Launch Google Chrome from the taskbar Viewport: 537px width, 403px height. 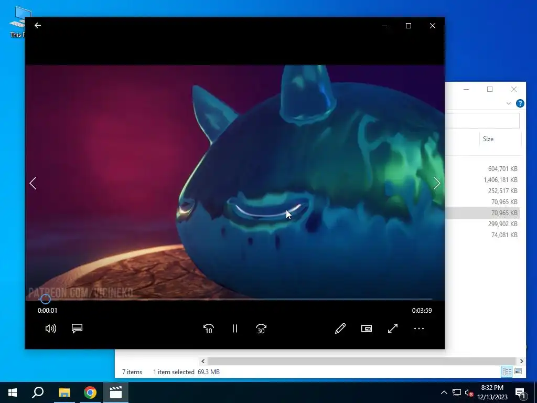coord(90,393)
